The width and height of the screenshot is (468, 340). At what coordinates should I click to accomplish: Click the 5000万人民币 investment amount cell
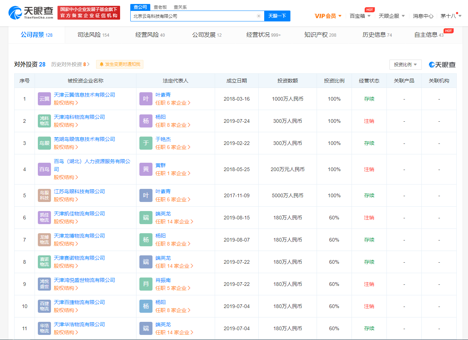pyautogui.click(x=287, y=195)
